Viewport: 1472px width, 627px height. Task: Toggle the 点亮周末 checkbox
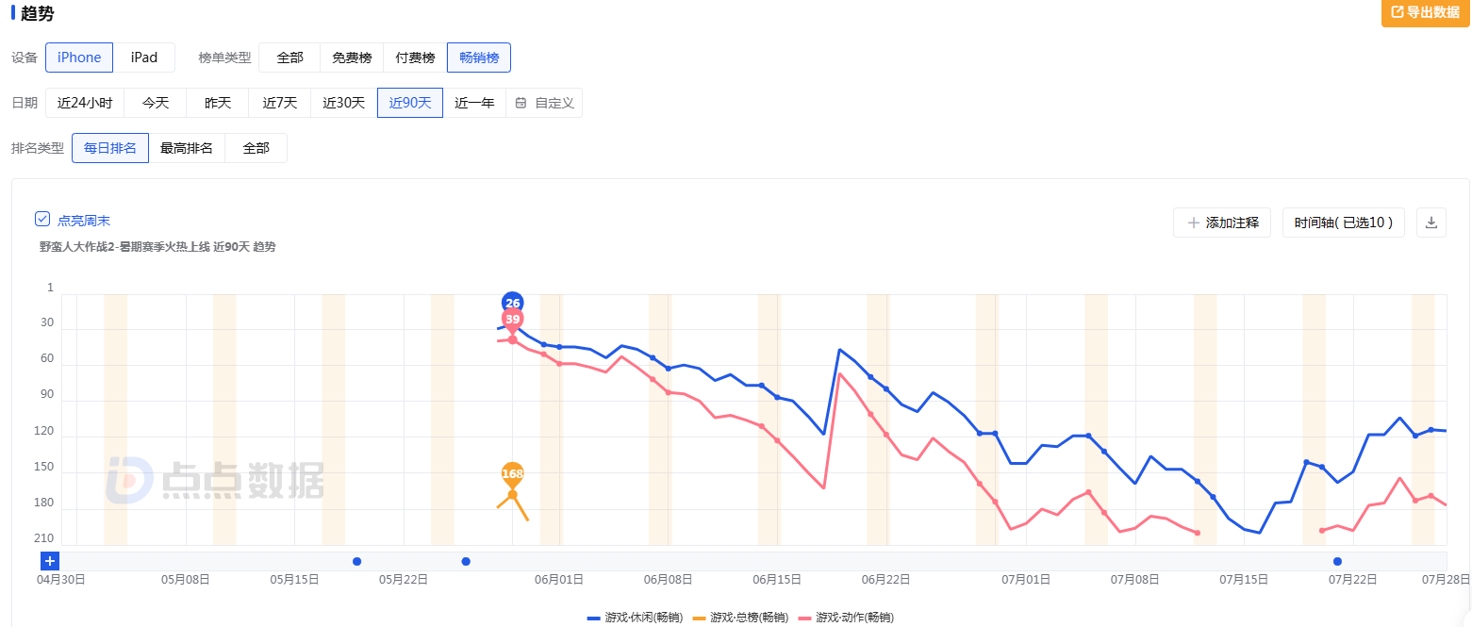click(42, 220)
